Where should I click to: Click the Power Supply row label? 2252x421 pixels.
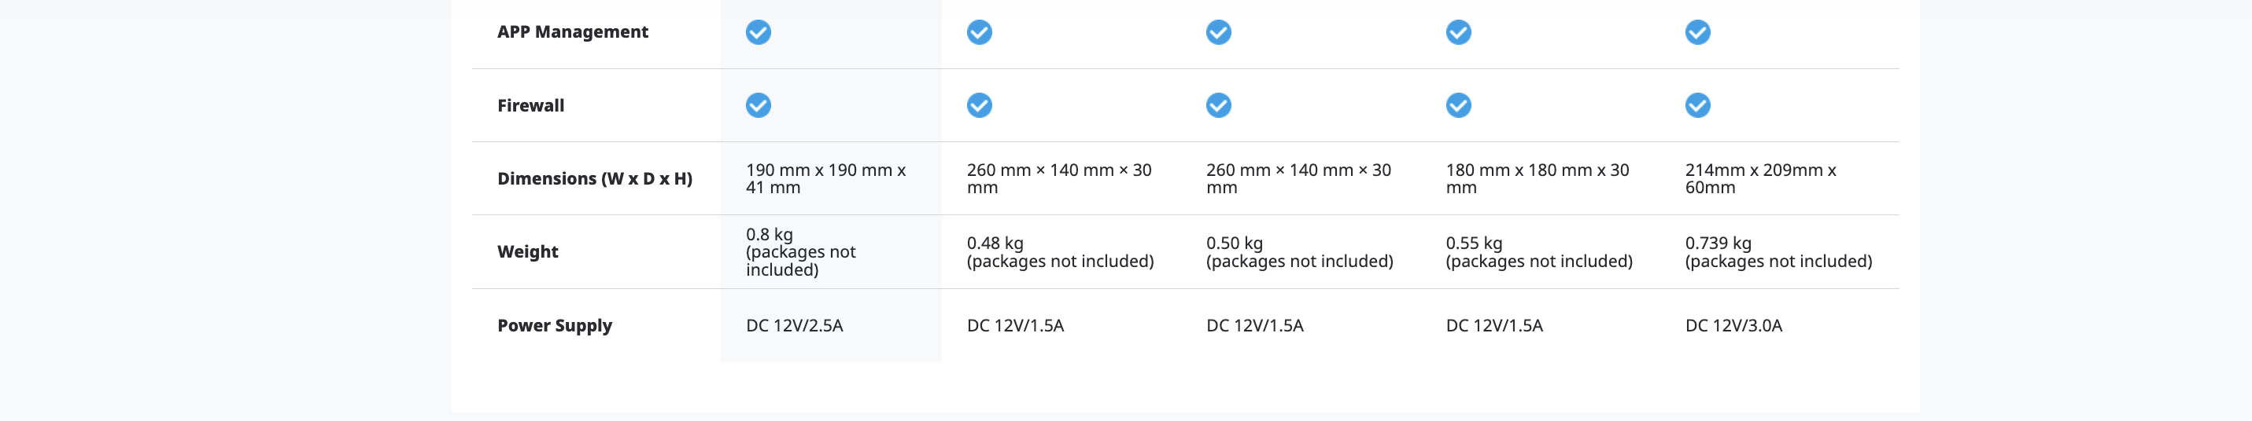point(554,326)
